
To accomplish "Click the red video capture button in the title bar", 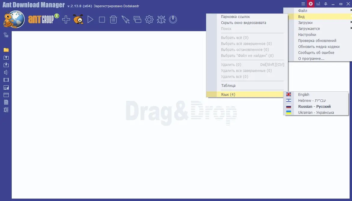I will [311, 4].
